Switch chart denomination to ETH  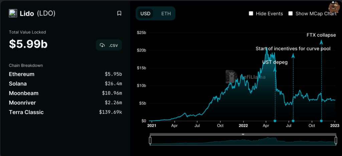point(166,14)
